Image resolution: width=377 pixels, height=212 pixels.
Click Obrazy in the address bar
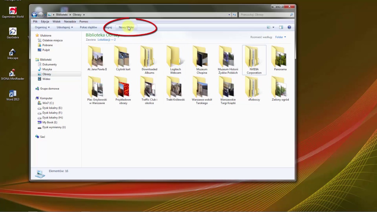(77, 15)
